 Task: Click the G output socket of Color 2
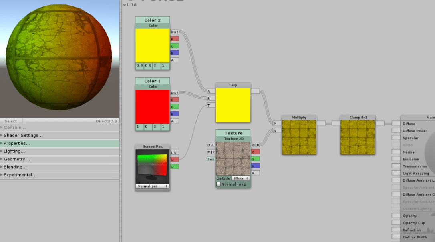(x=174, y=46)
